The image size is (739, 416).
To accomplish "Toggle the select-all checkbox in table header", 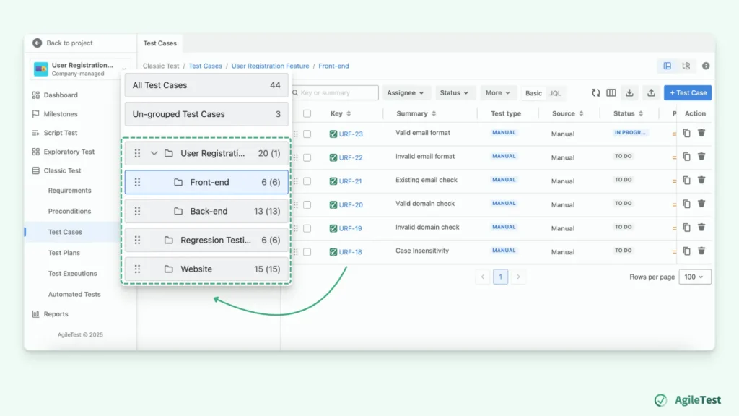I will 307,113.
